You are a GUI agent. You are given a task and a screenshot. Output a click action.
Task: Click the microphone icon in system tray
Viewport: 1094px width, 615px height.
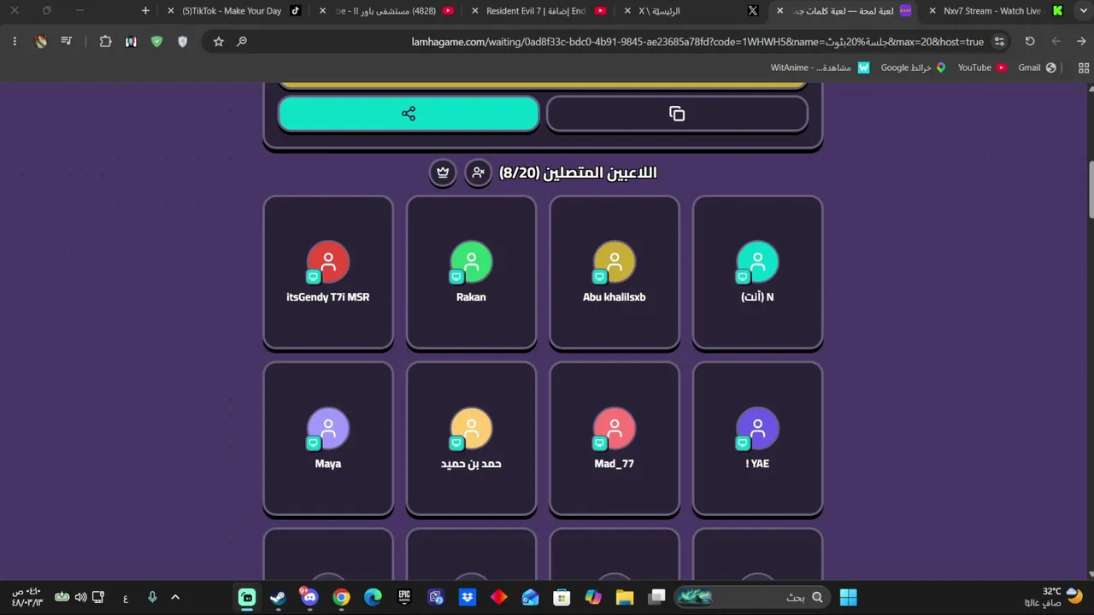coord(152,597)
